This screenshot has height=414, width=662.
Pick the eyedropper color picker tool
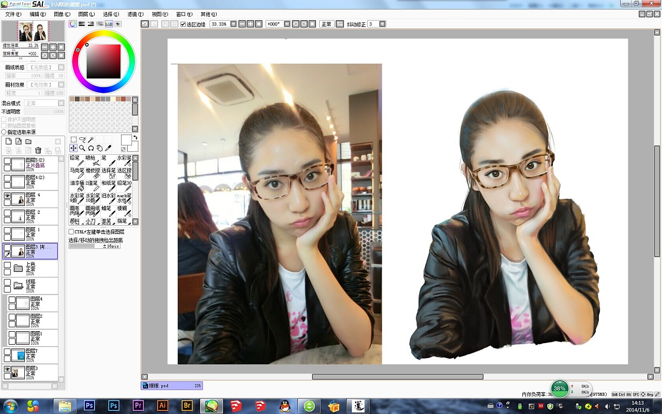[x=108, y=148]
